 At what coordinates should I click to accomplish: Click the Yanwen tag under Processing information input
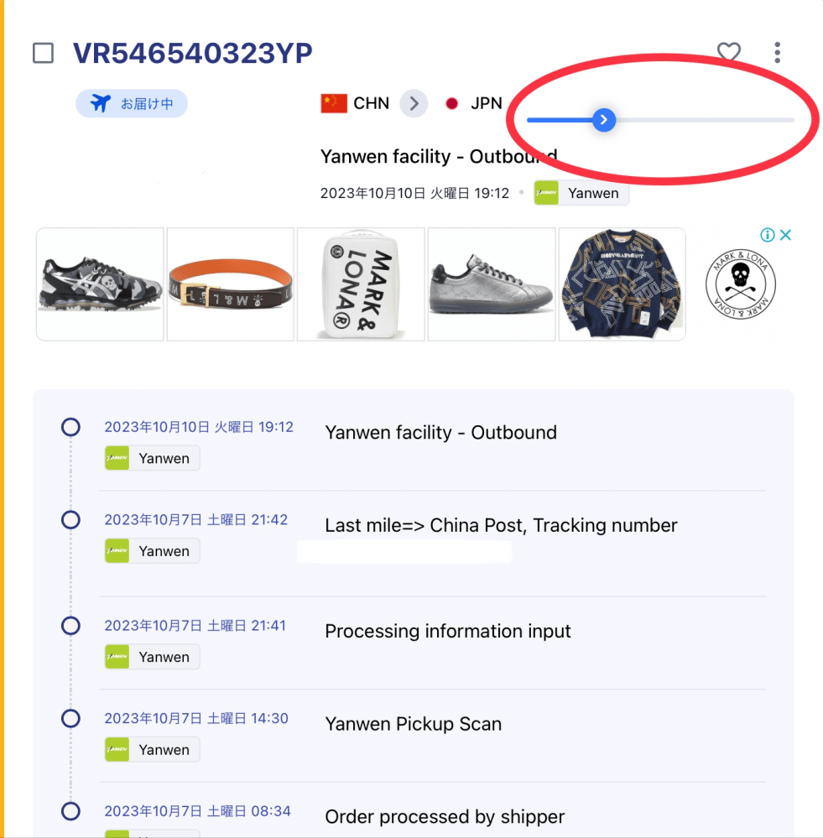[153, 657]
